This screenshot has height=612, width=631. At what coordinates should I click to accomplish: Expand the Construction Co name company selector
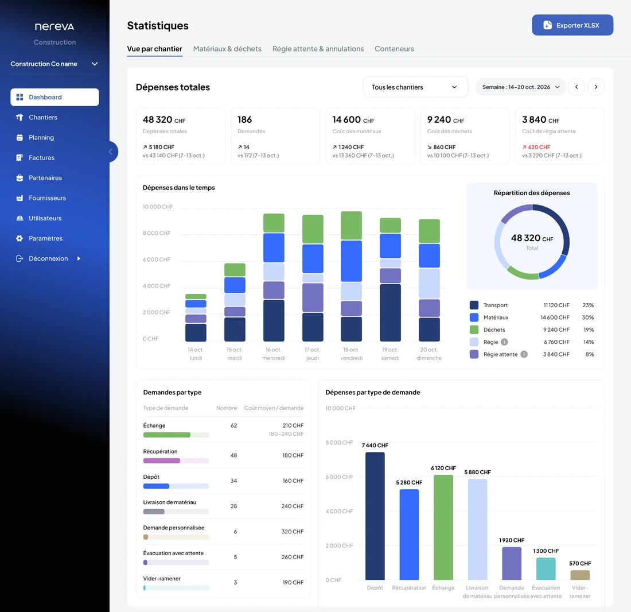coord(54,64)
